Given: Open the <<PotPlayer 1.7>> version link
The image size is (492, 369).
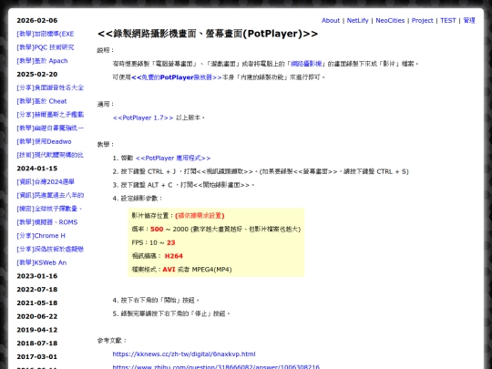Looking at the screenshot, I should 143,118.
